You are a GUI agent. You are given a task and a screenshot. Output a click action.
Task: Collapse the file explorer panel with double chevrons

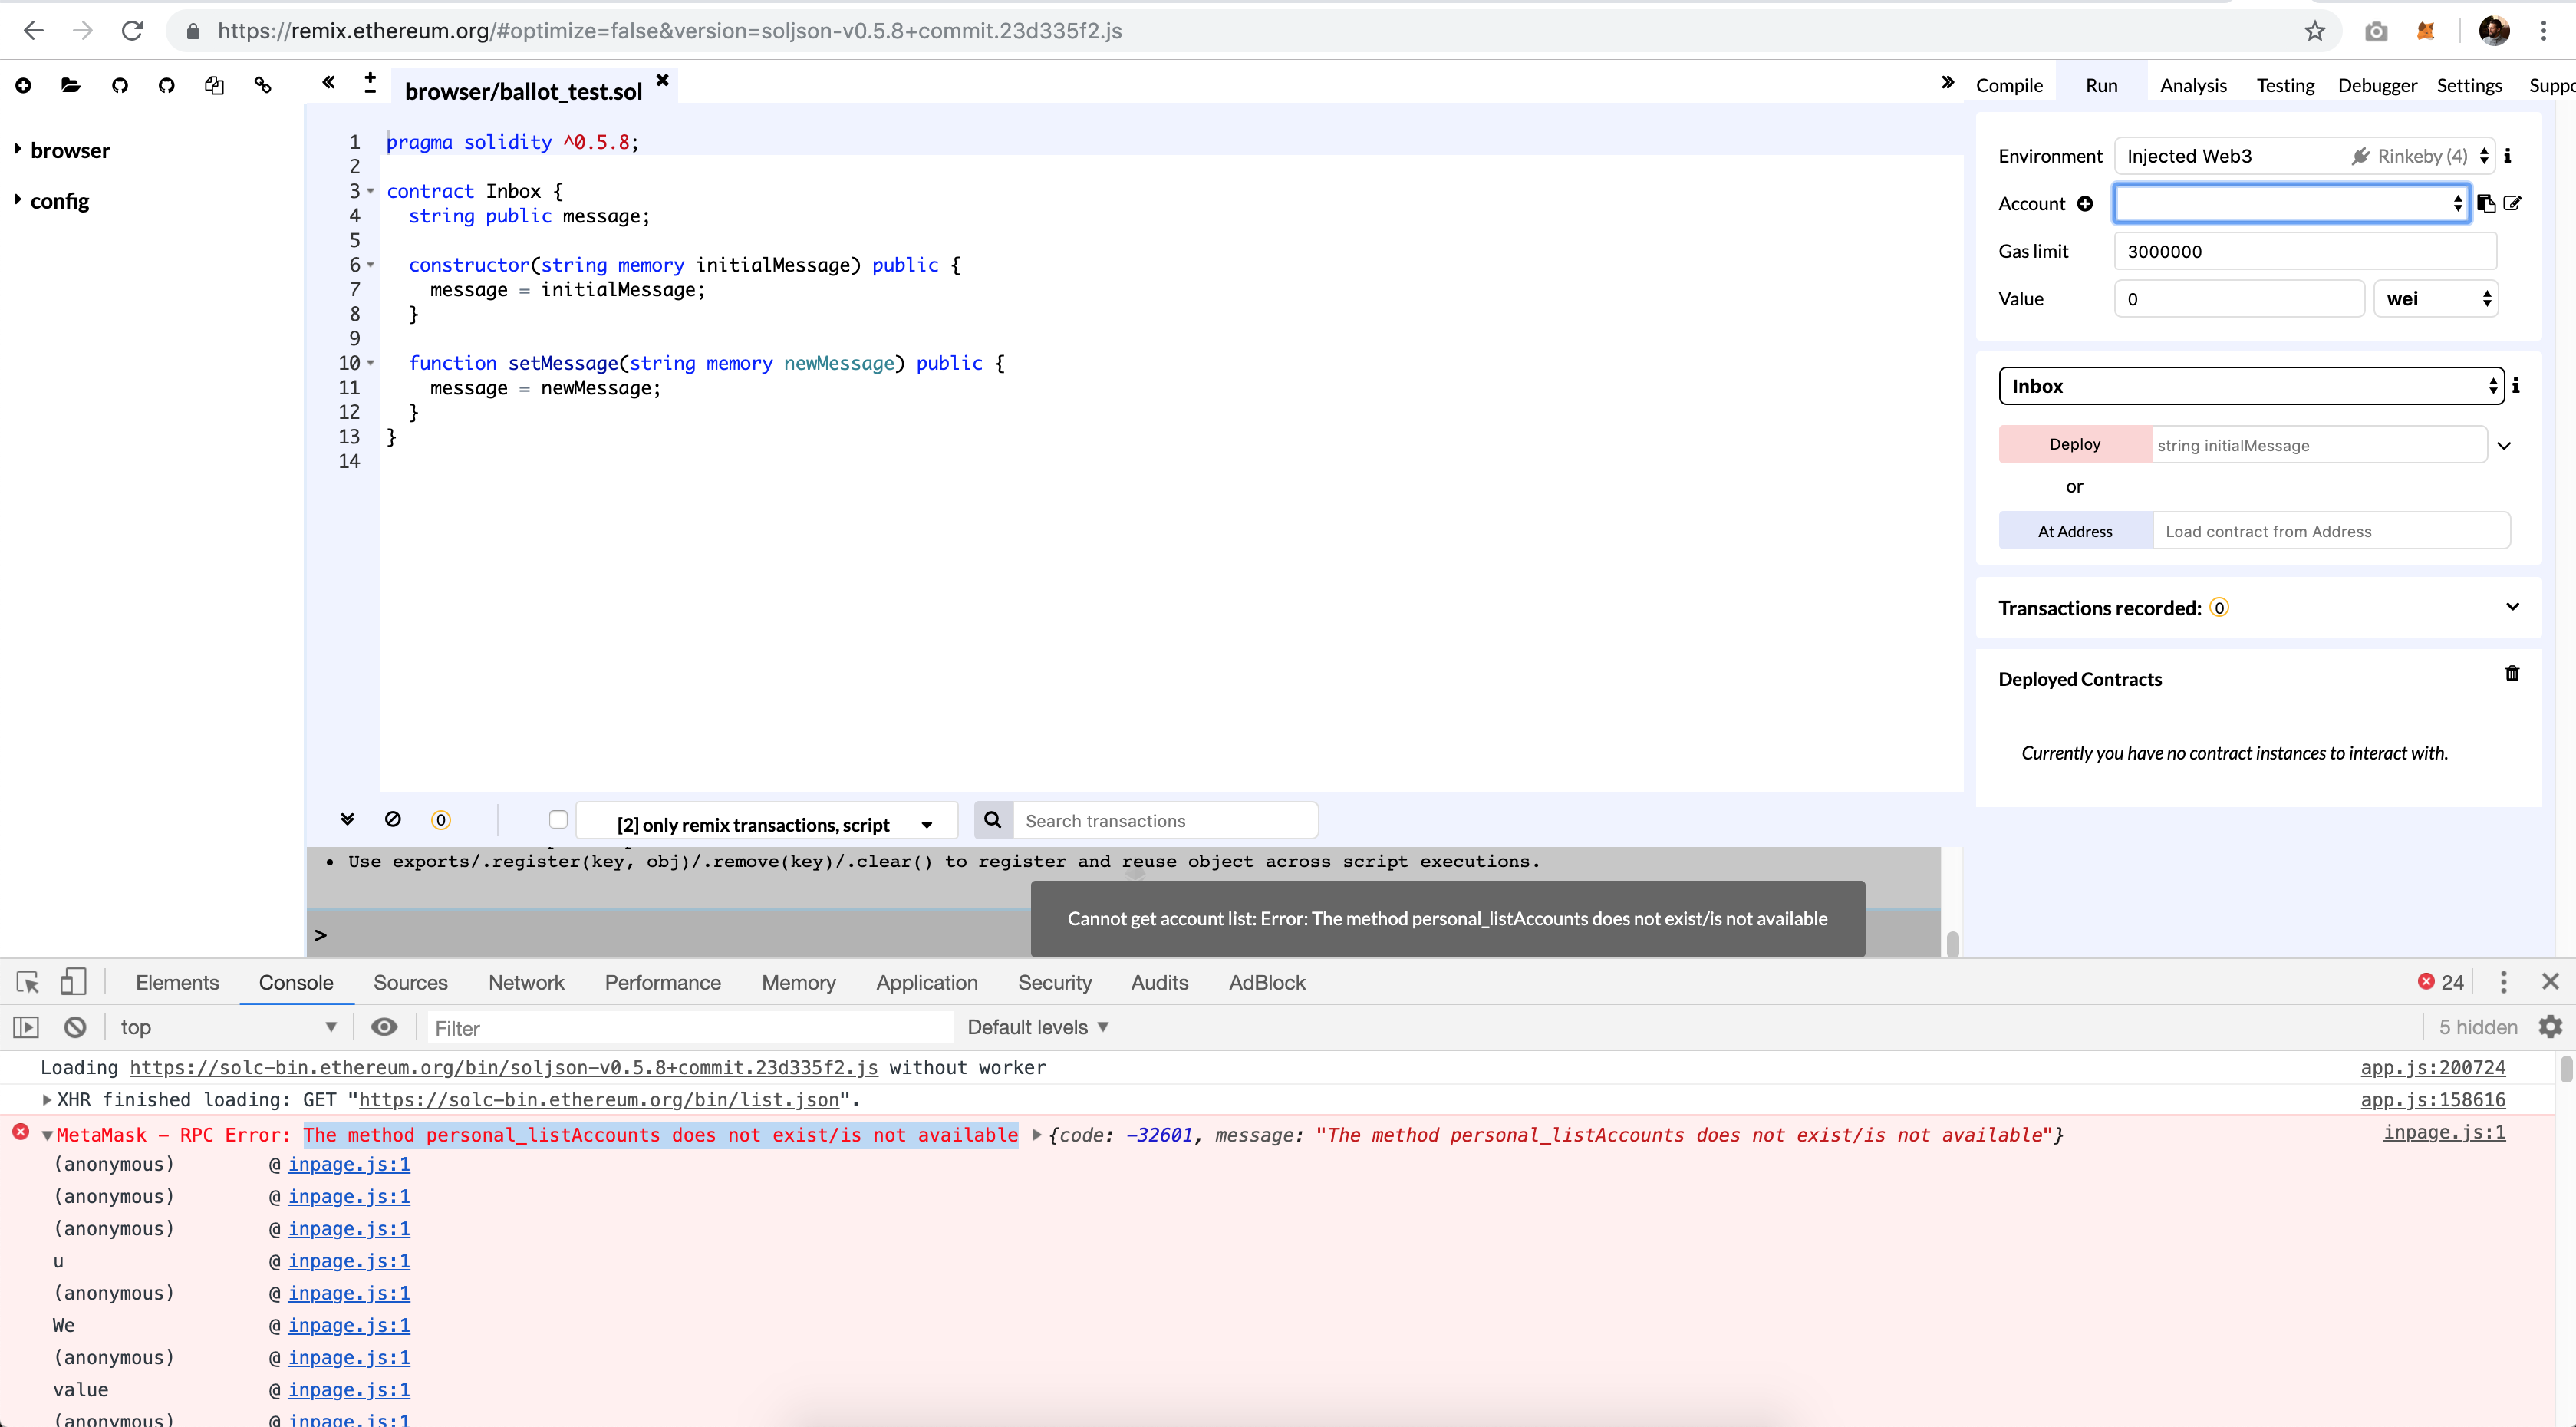[x=328, y=83]
